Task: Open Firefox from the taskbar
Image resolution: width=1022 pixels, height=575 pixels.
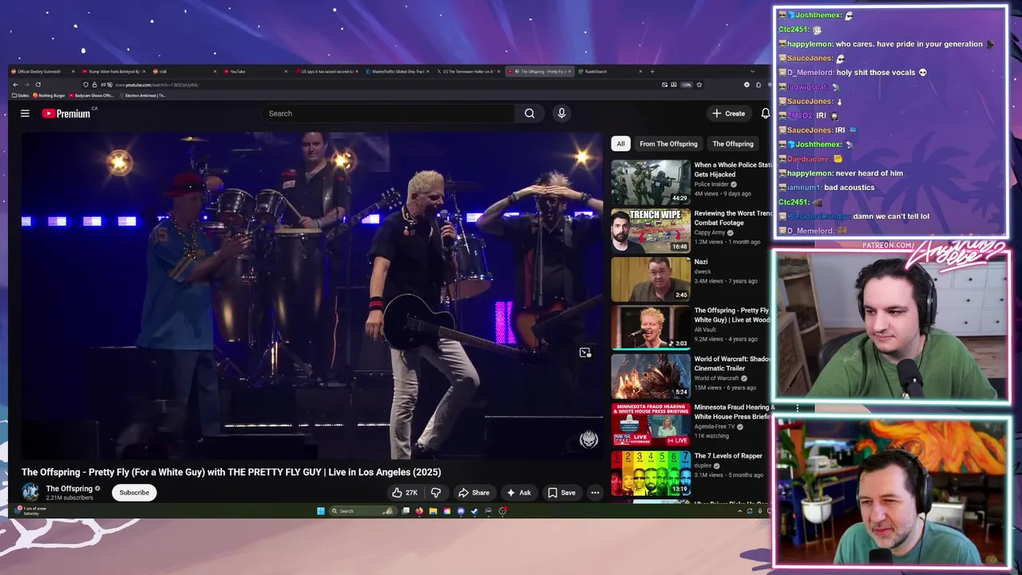Action: click(419, 511)
